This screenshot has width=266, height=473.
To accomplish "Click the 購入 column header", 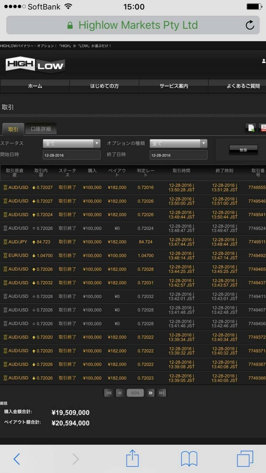I will pos(92,171).
